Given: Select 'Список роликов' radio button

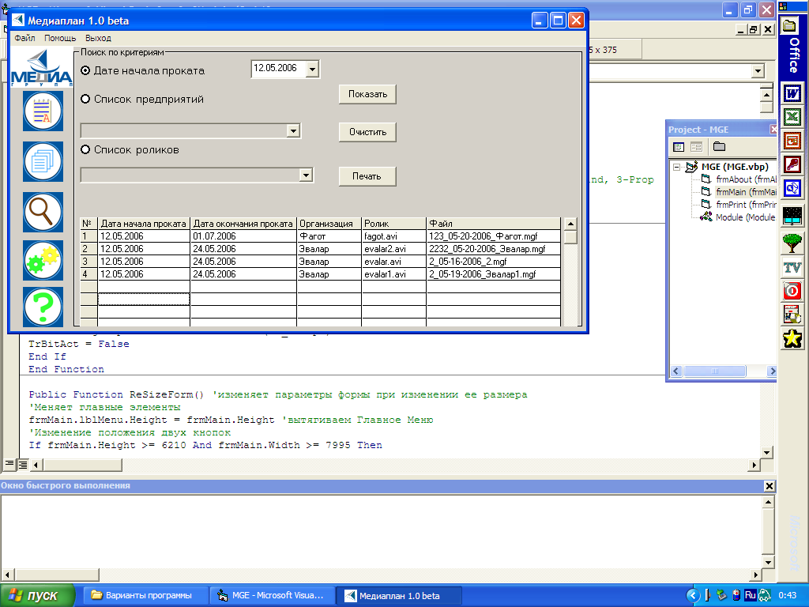Looking at the screenshot, I should click(x=85, y=149).
